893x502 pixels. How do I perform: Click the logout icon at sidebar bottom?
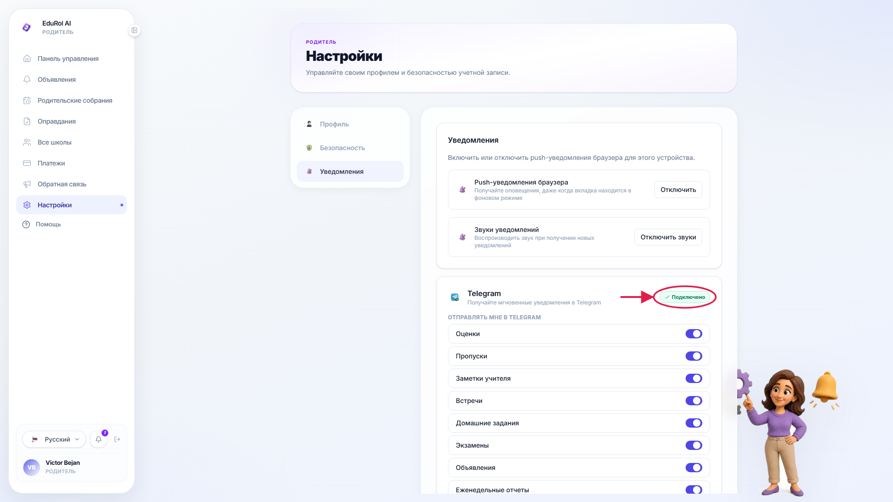pos(117,439)
